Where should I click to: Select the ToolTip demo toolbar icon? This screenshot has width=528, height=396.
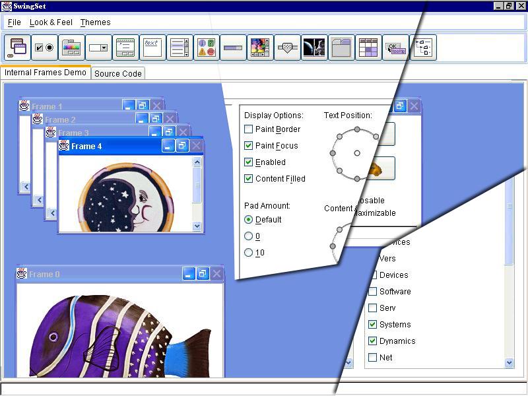tap(395, 48)
